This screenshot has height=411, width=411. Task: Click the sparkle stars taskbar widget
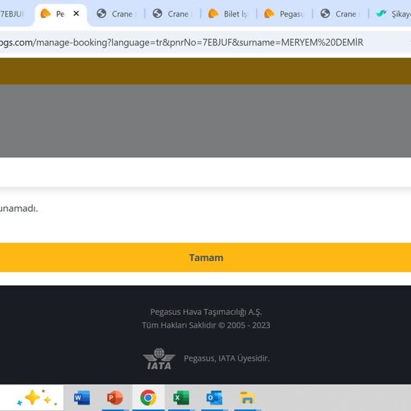click(37, 398)
